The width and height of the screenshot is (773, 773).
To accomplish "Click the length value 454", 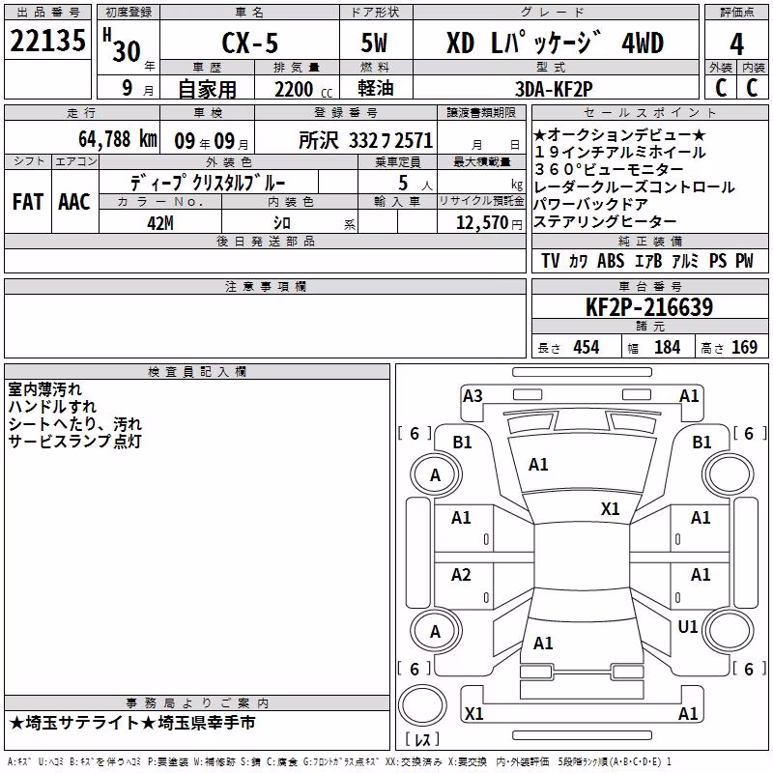I will (587, 348).
